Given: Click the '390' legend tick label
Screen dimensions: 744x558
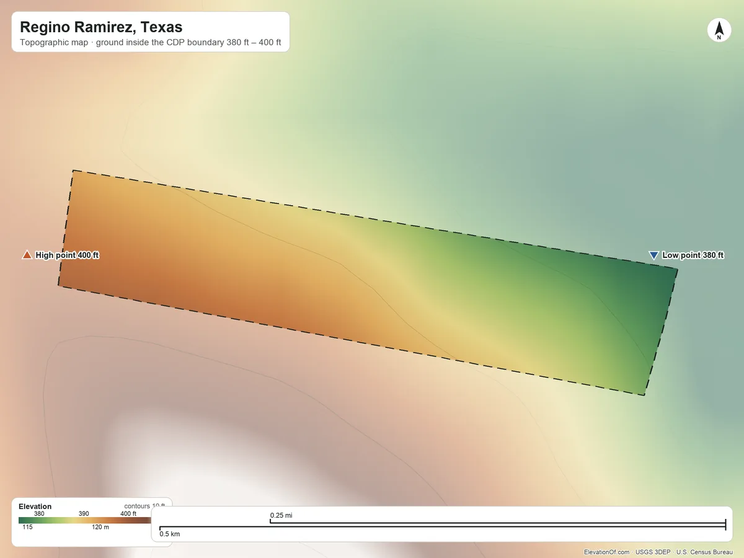Looking at the screenshot, I should click(84, 513).
